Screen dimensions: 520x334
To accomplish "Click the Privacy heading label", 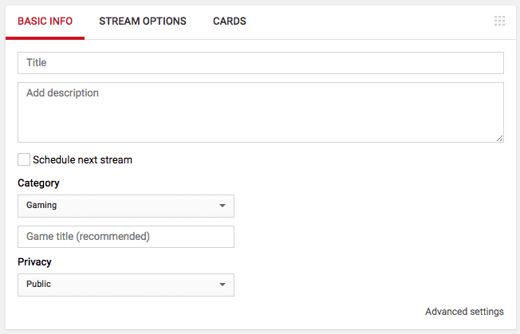I will [34, 261].
